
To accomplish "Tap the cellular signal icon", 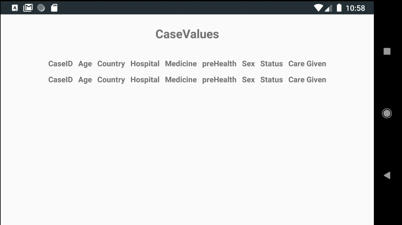I will [x=328, y=7].
